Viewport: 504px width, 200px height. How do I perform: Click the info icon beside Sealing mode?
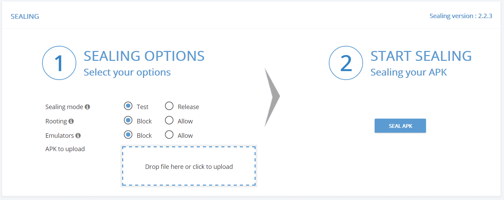coord(87,107)
